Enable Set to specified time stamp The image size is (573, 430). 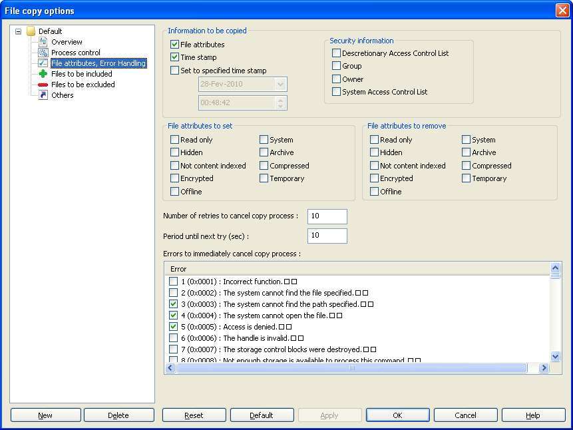pos(175,71)
